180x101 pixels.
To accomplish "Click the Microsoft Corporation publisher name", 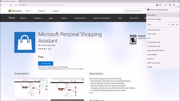I will tap(47, 45).
